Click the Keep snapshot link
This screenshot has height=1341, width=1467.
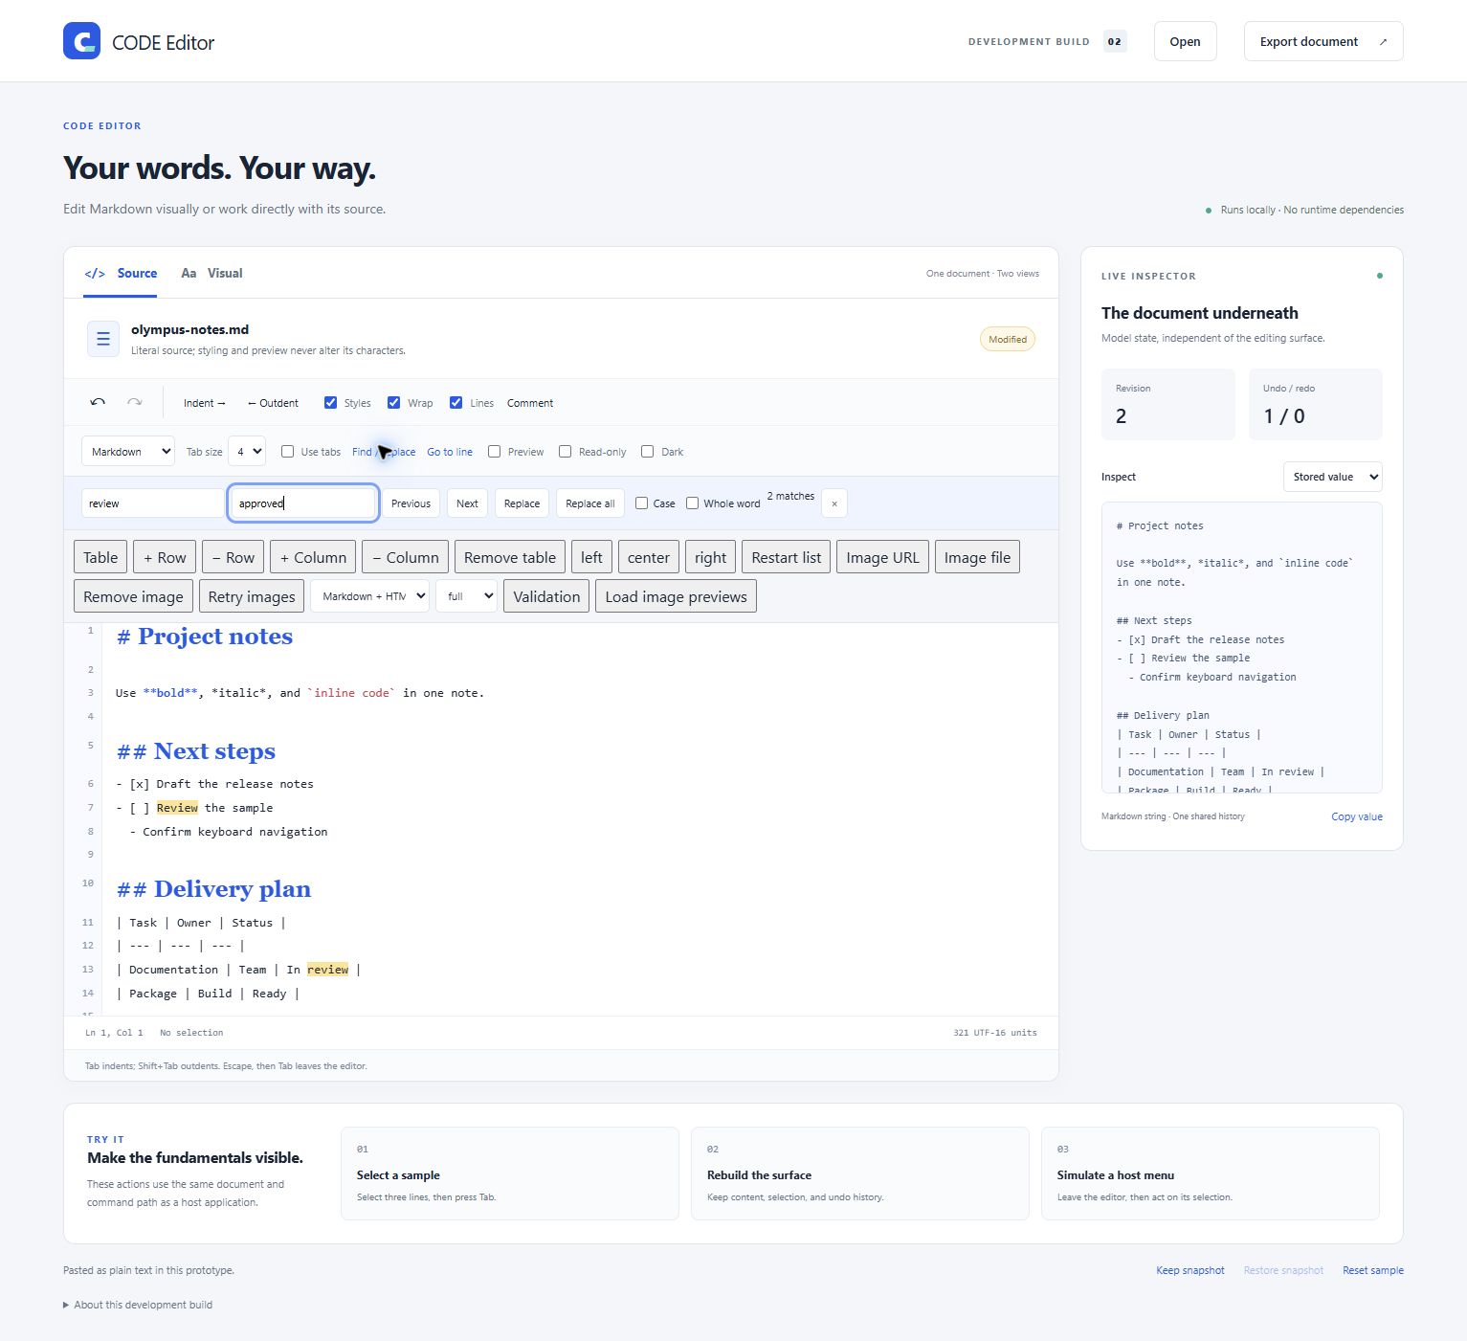(x=1189, y=1270)
